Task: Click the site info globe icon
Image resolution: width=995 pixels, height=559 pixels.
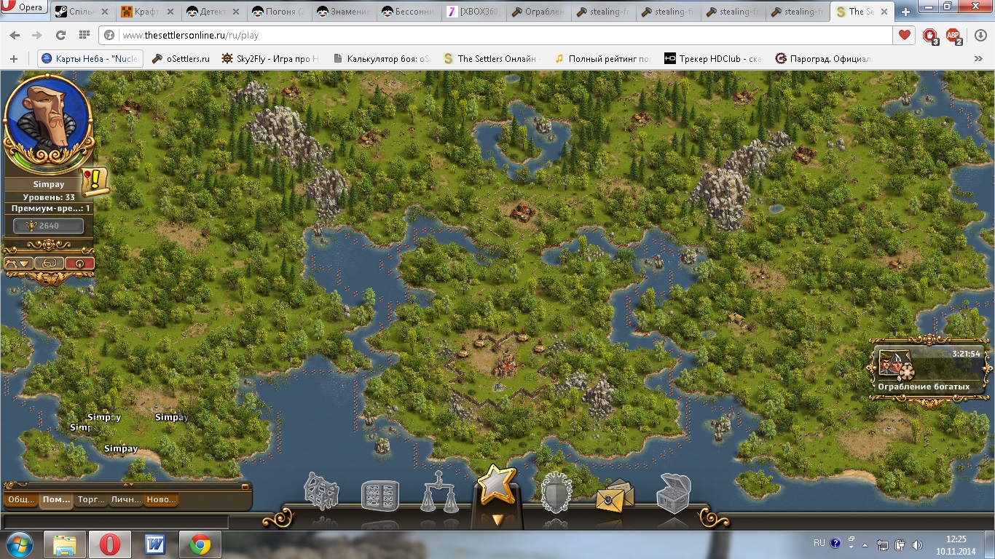Action: (110, 35)
